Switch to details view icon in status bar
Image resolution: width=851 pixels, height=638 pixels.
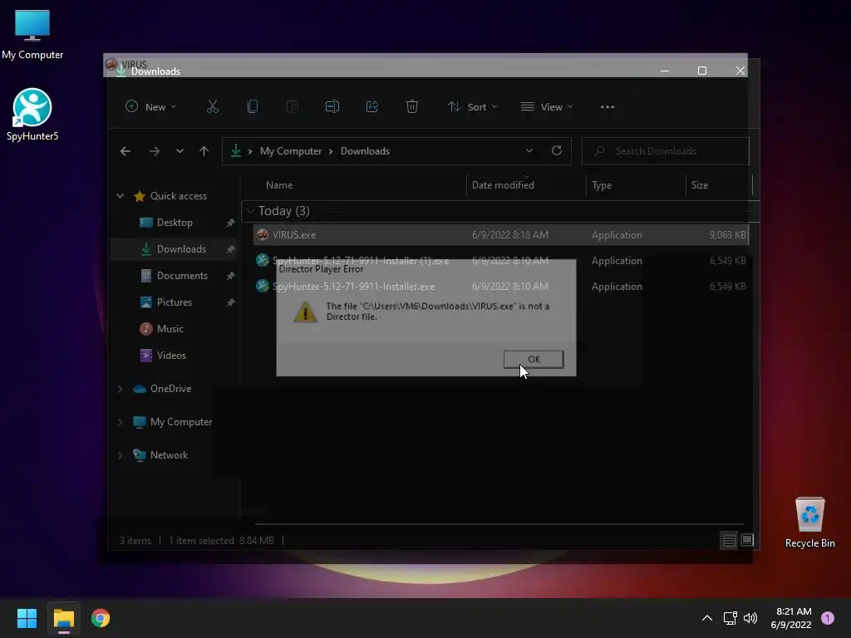pos(729,540)
